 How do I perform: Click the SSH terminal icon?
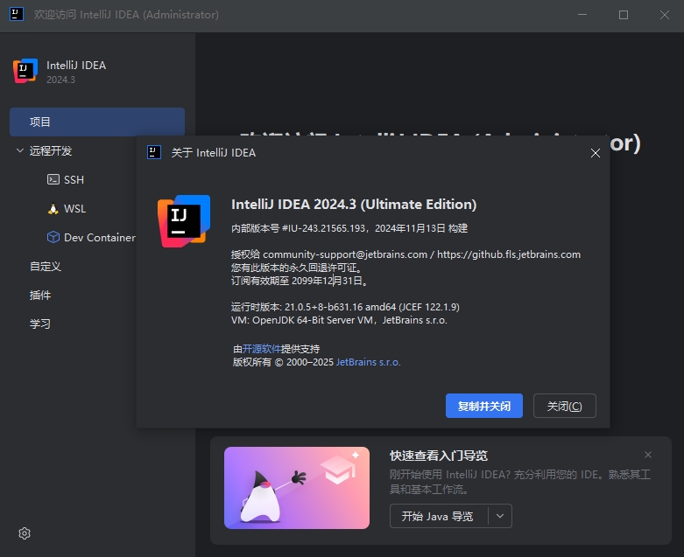[53, 179]
